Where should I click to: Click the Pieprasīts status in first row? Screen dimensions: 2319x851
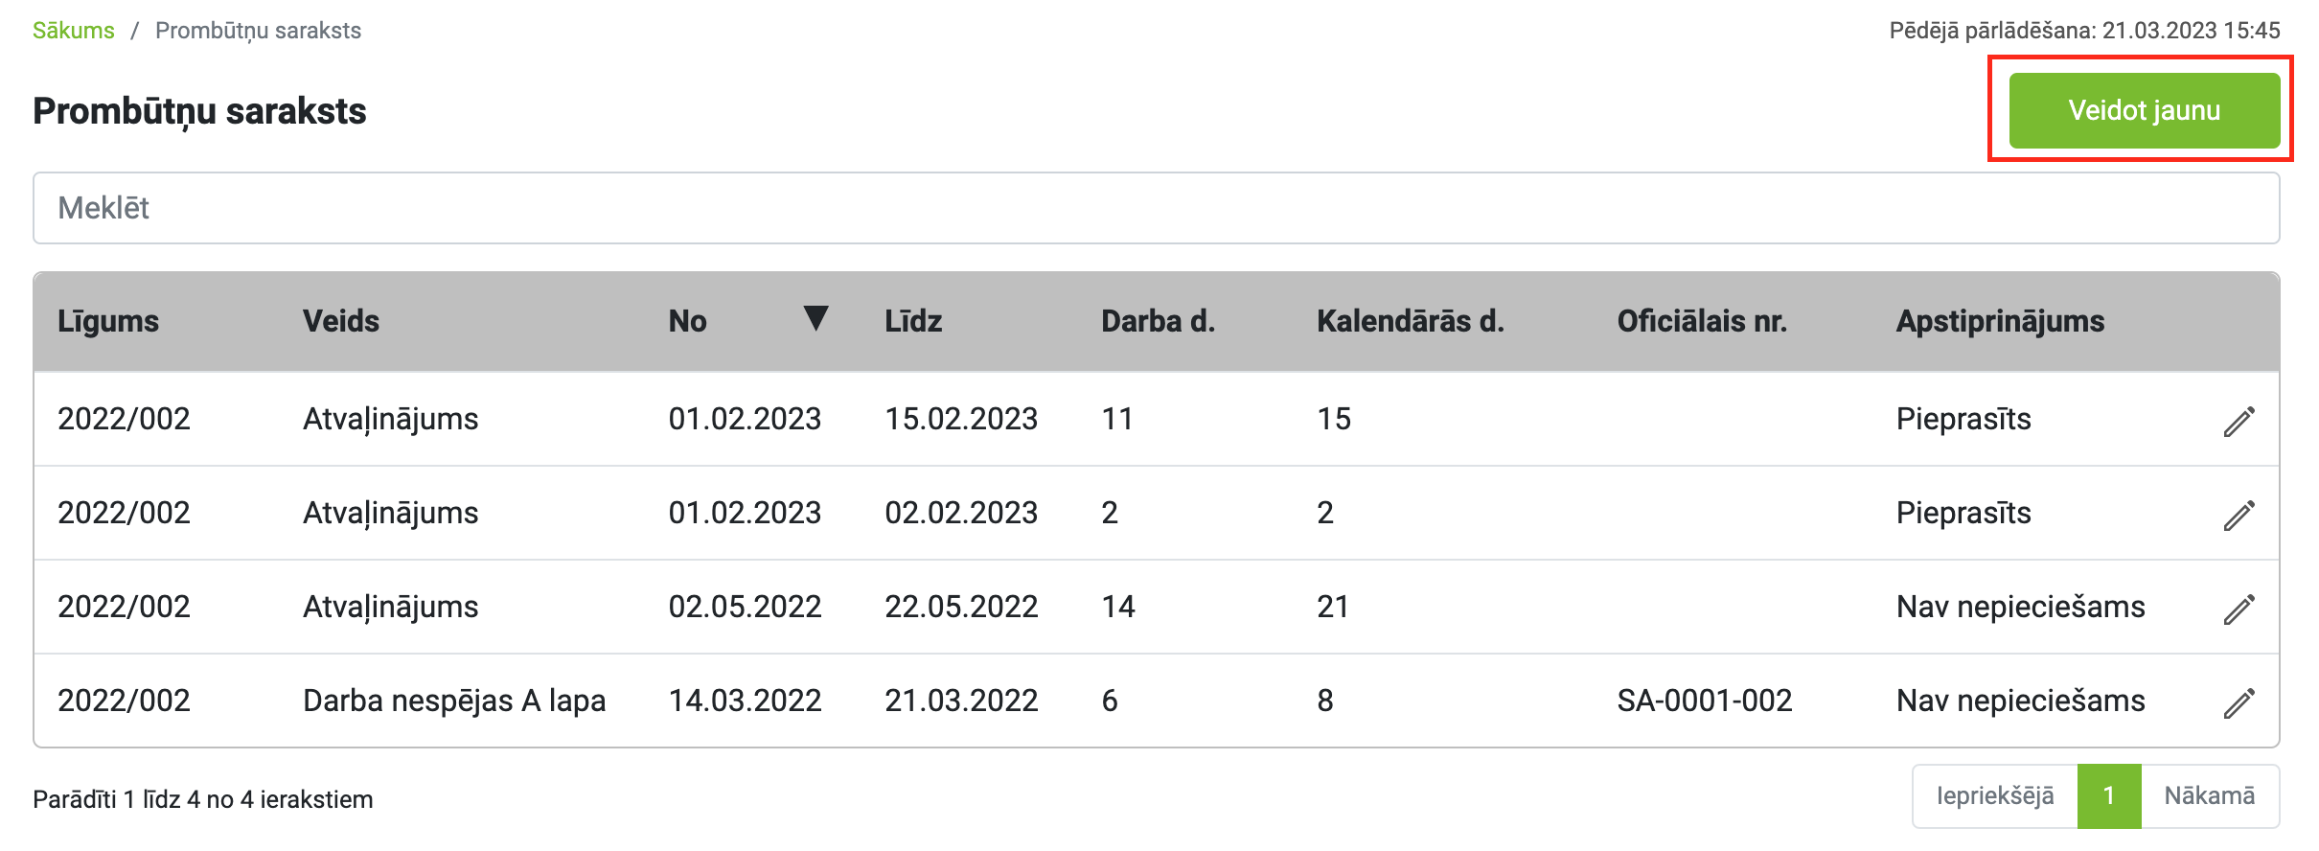tap(1963, 419)
